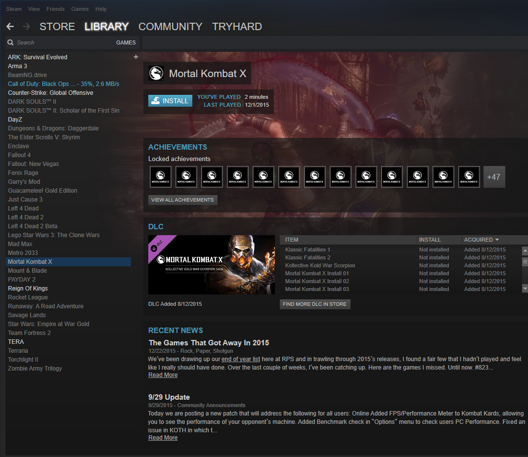Open the Friends menu
Viewport: 528px width, 457px height.
tap(55, 9)
